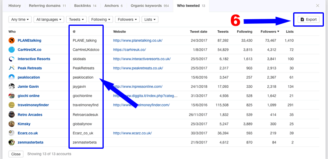This screenshot has width=328, height=159.
Task: Click the Following column header
Action: tap(244, 32)
